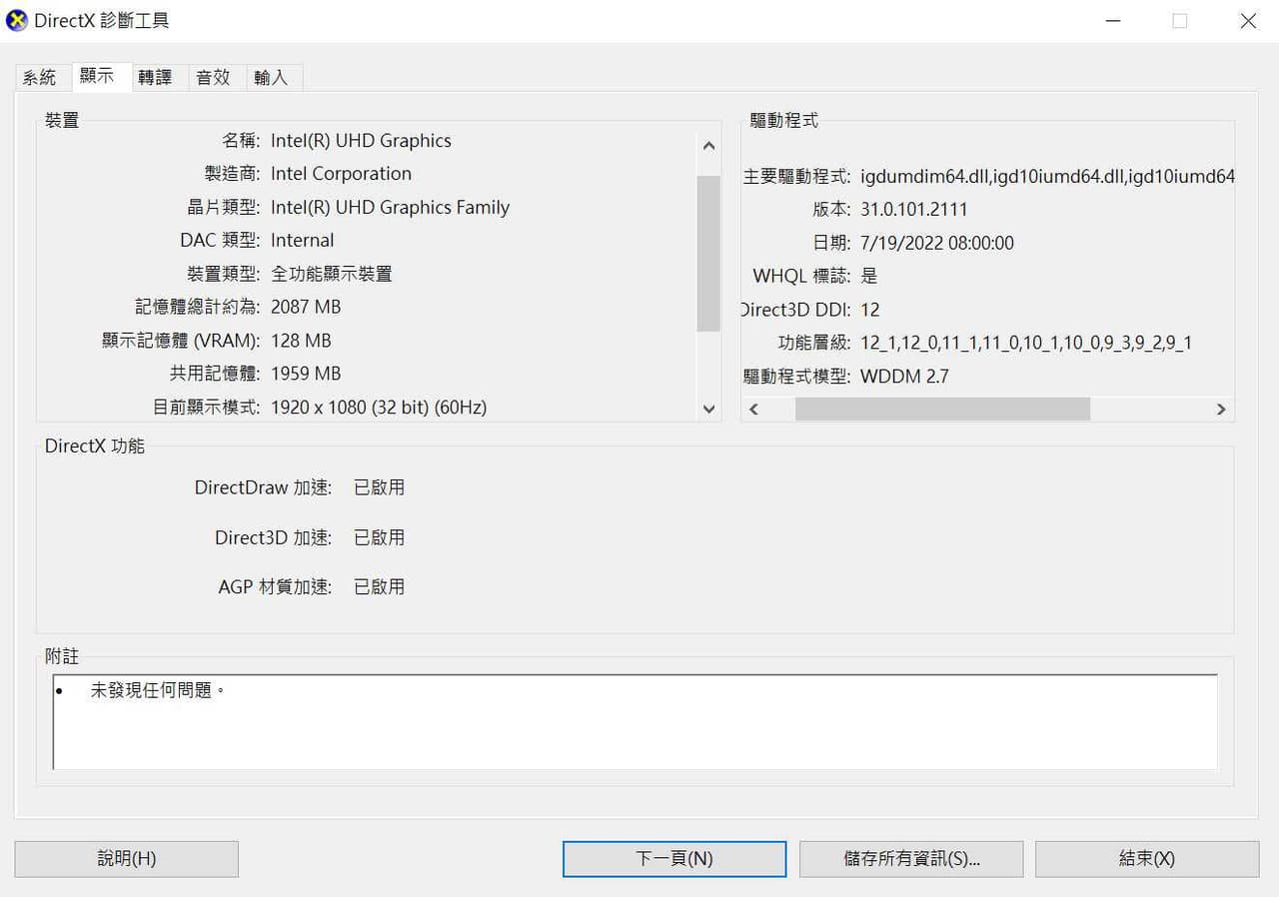Click the DAC type value Internal

[x=302, y=241]
